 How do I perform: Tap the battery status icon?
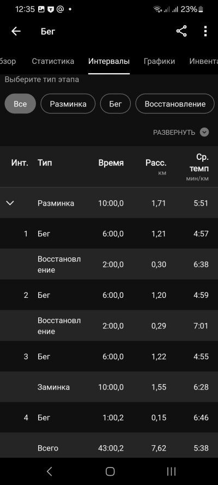(201, 10)
